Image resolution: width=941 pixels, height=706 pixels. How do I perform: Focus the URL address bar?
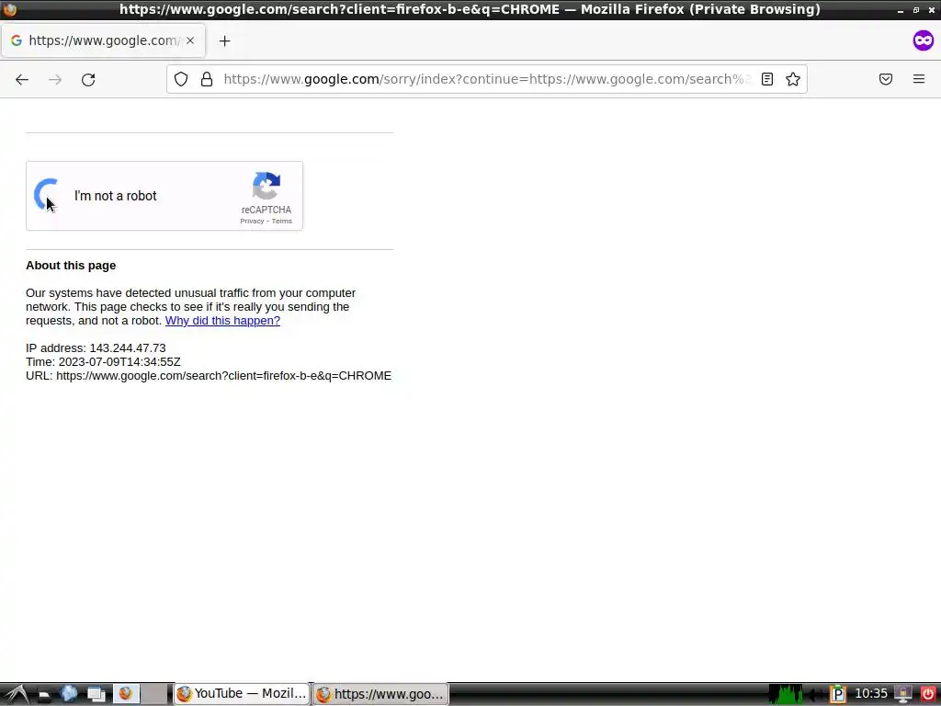(486, 79)
